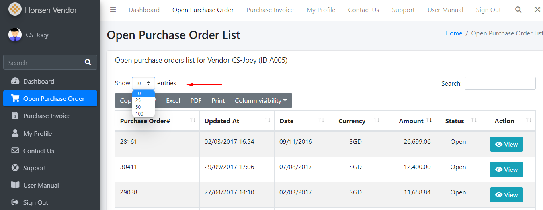
Task: Click the fullscreen expand icon
Action: [x=537, y=10]
